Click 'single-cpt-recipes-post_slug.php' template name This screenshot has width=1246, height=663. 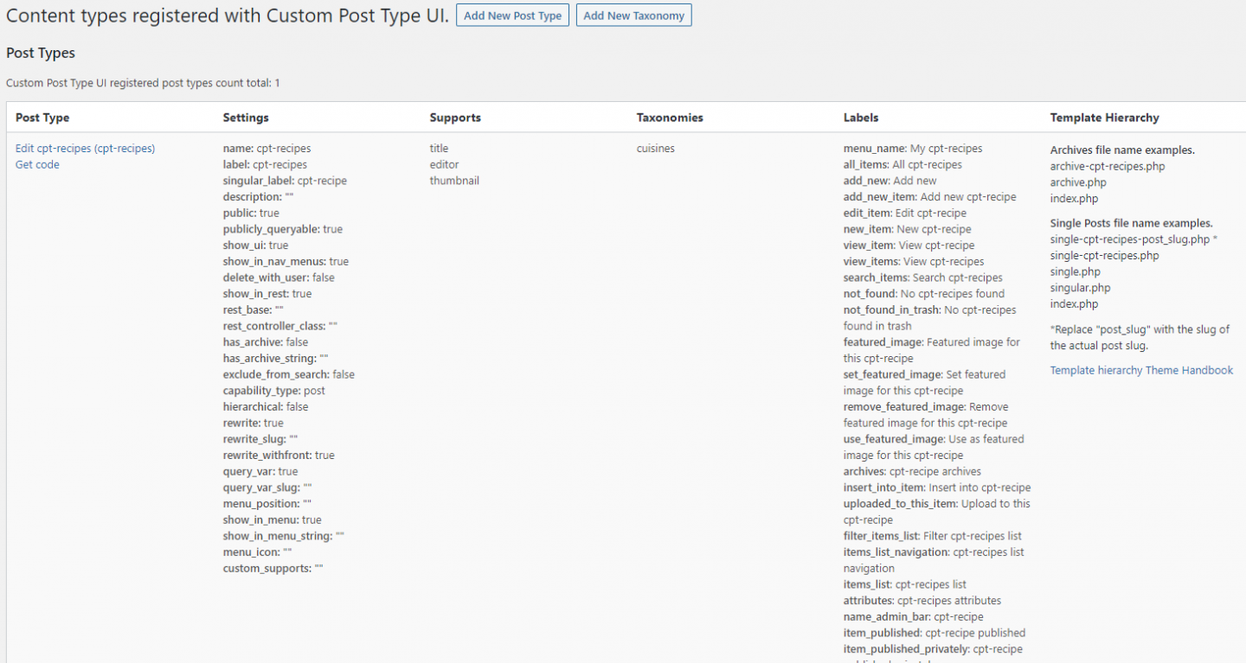[1130, 239]
